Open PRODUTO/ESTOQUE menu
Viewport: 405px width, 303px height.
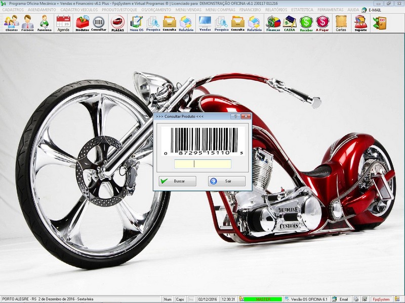[119, 10]
